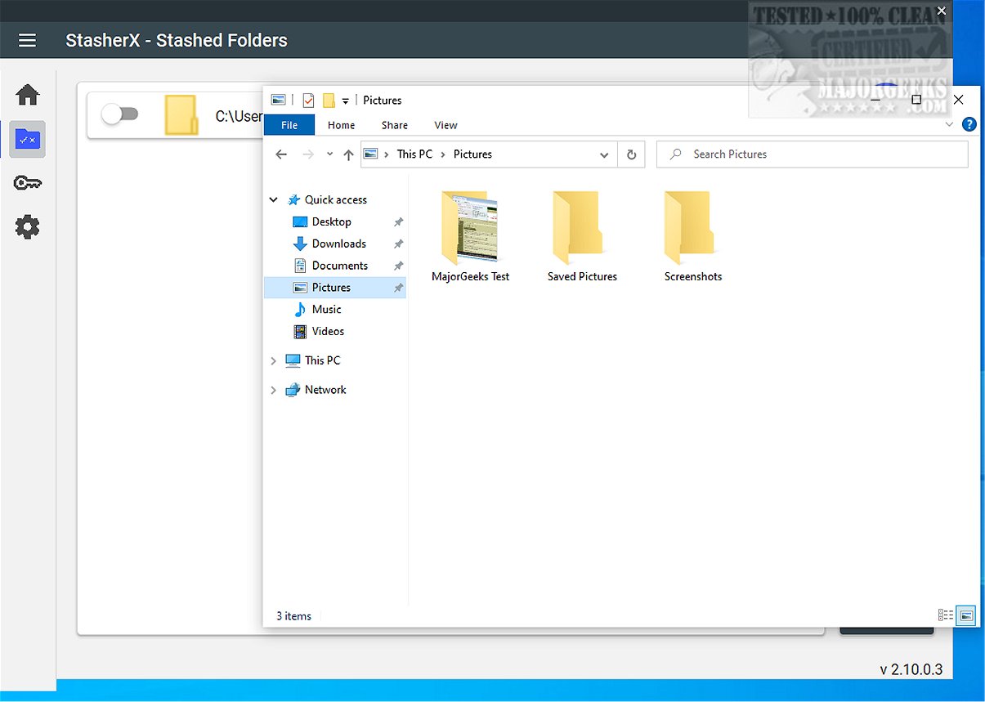Click the pin icon beside Documents
985x702 pixels.
(x=398, y=266)
